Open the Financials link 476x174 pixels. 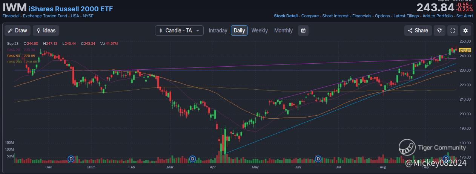362,16
